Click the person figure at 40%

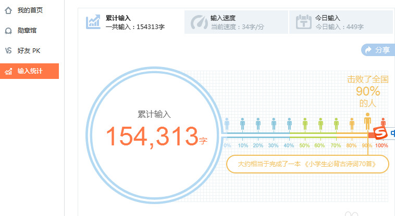[289, 124]
